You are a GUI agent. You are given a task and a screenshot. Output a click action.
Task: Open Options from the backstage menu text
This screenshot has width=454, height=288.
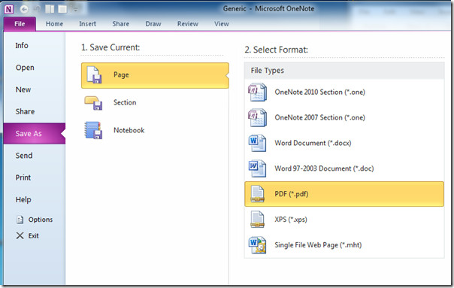pyautogui.click(x=41, y=220)
